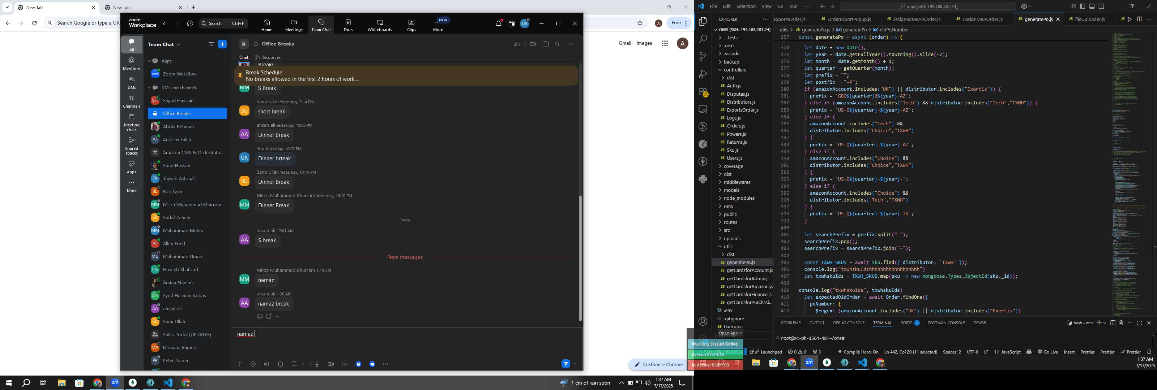Toggle Compile Hero in status bar
The image size is (1157, 390).
(858, 352)
